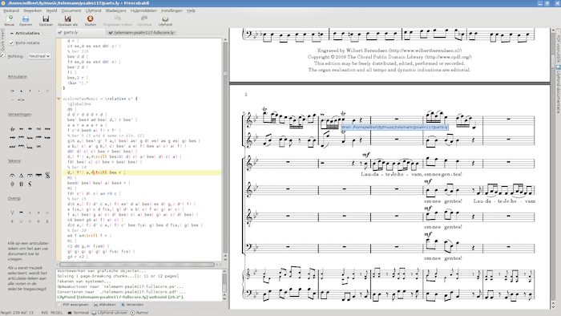
Task: Select the PDF voorbeeld side tab
Action: (x=558, y=46)
